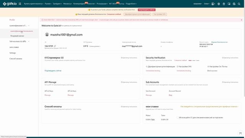Click Manage under APIv4 Keys
Screen dimensions: 245x138
coord(70,95)
